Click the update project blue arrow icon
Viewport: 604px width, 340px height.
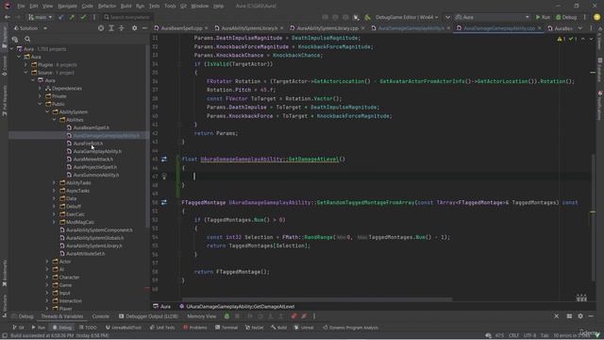(60, 17)
